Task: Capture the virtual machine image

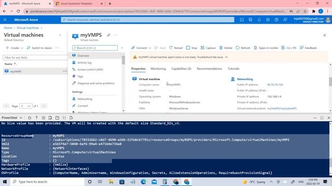Action: click(208, 48)
